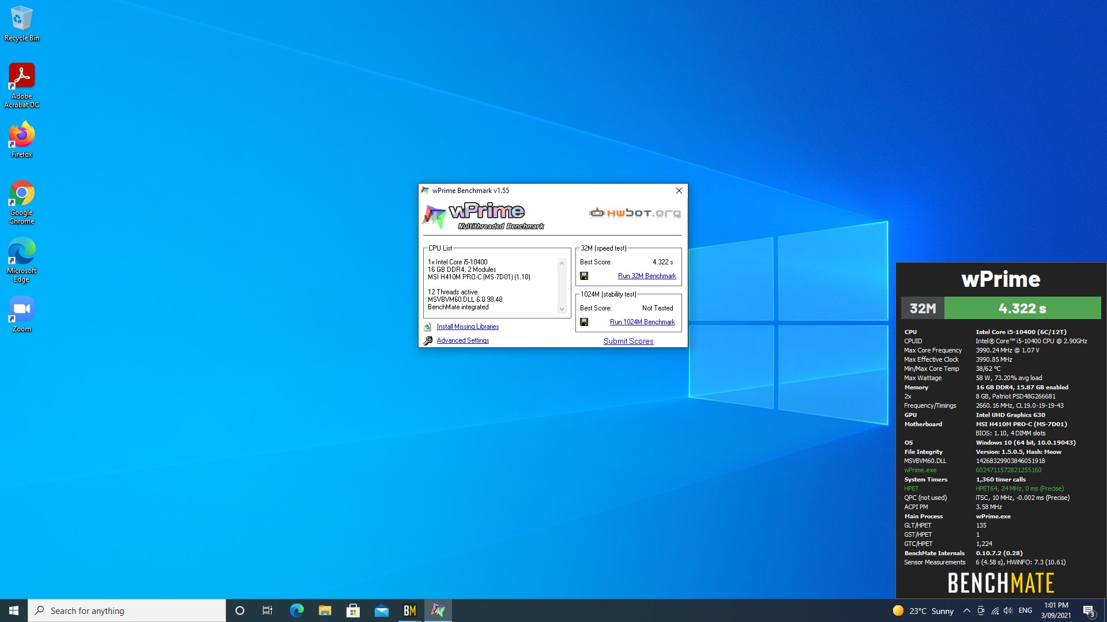Click '1x Intel Core i5-10400' in CPU List
The width and height of the screenshot is (1107, 622).
(x=457, y=262)
